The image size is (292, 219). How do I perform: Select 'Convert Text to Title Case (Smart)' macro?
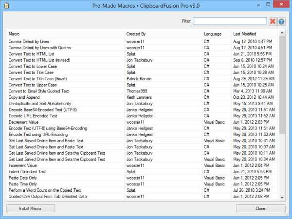[143, 78]
